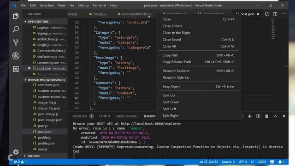Switch to the Output panel tab
This screenshot has width=295, height=166.
pyautogui.click(x=105, y=116)
